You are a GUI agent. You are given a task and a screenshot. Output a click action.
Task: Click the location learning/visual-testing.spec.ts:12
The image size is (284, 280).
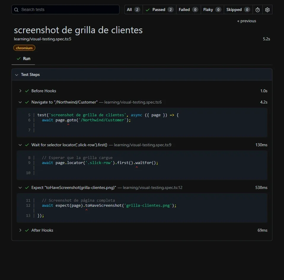click(x=153, y=187)
